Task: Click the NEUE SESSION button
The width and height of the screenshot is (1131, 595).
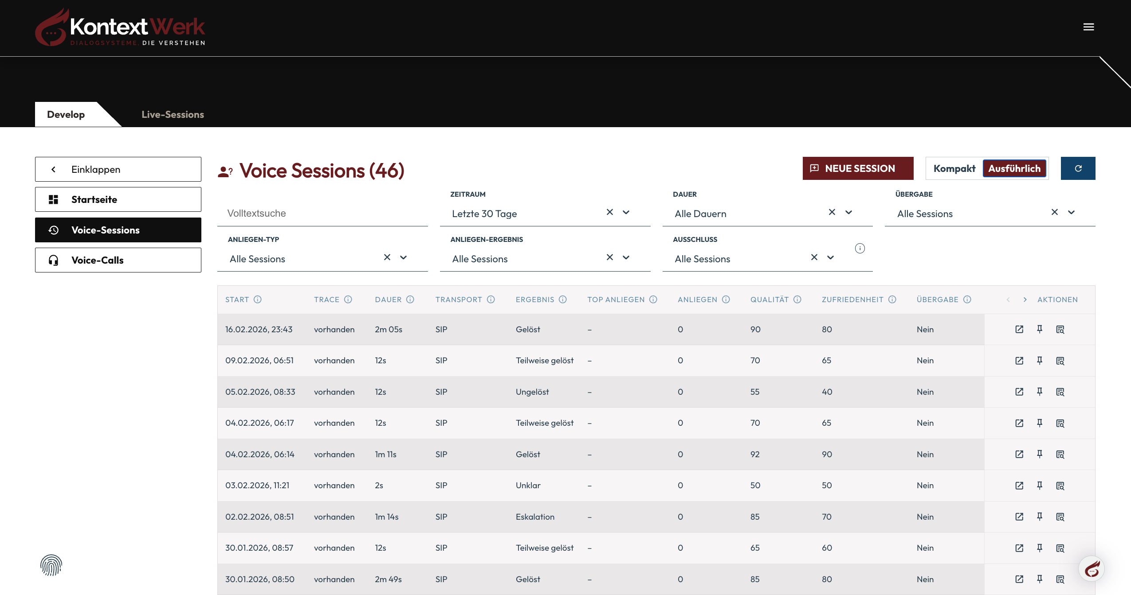Action: pos(858,168)
